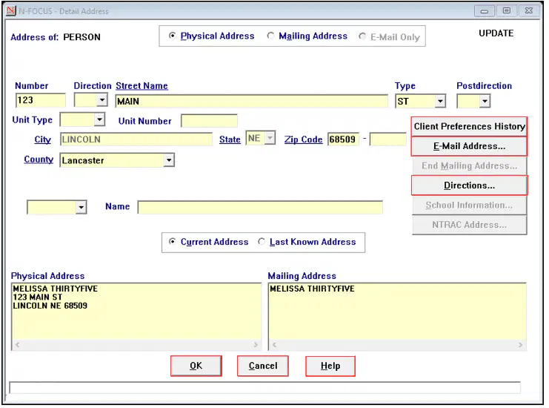The image size is (549, 408).
Task: Click the End Mailing Address button
Action: pyautogui.click(x=469, y=165)
